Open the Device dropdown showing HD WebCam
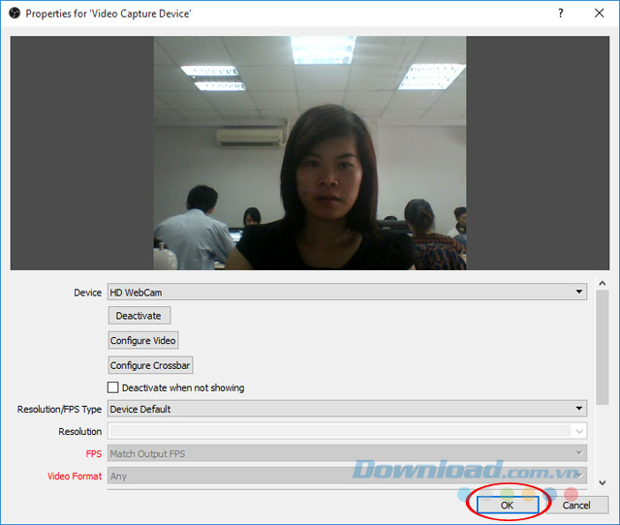Image resolution: width=620 pixels, height=525 pixels. [347, 293]
